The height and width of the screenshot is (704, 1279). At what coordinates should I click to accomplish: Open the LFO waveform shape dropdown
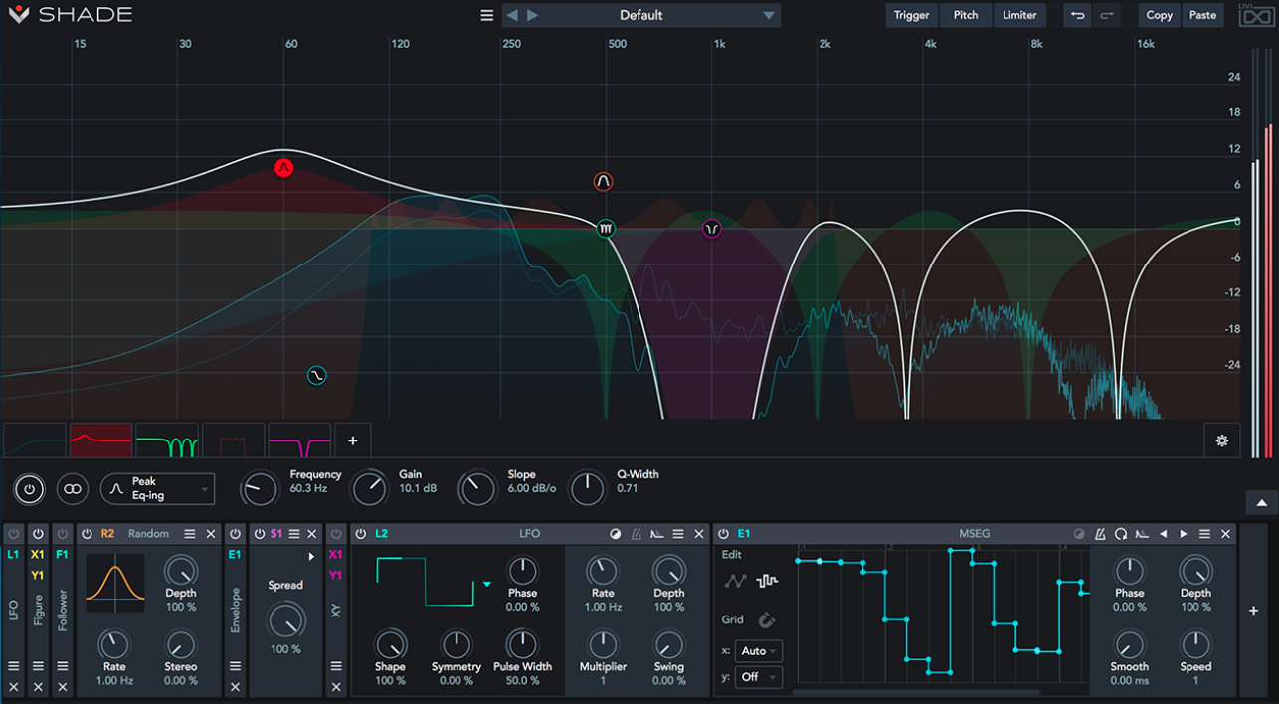[x=487, y=585]
